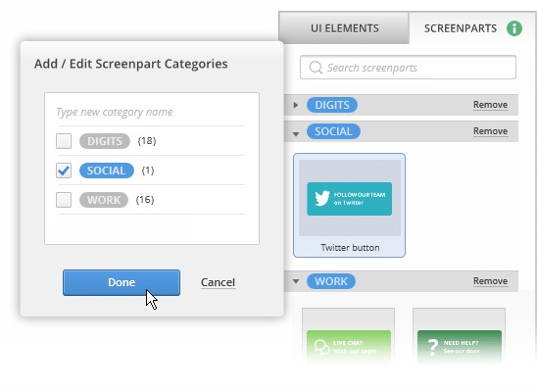
Task: Click the WORK tag in the dialog list
Action: coord(104,200)
